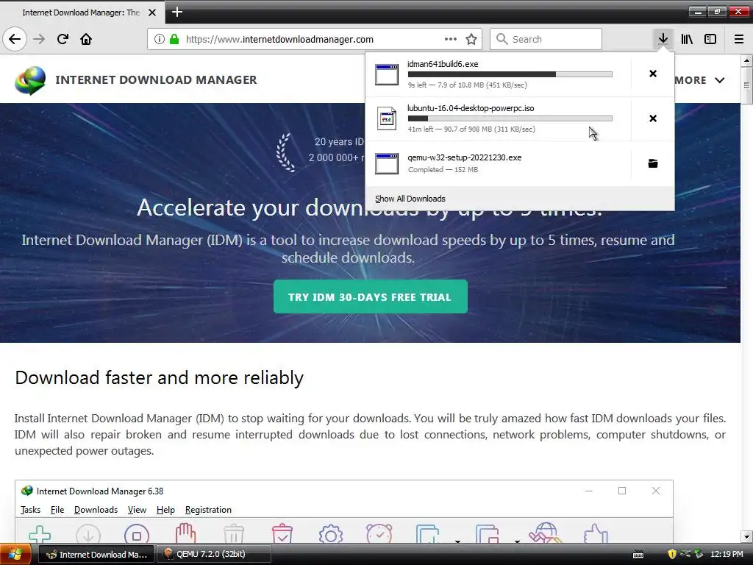
Task: Toggle the downloads panel arrow button
Action: coord(663,39)
